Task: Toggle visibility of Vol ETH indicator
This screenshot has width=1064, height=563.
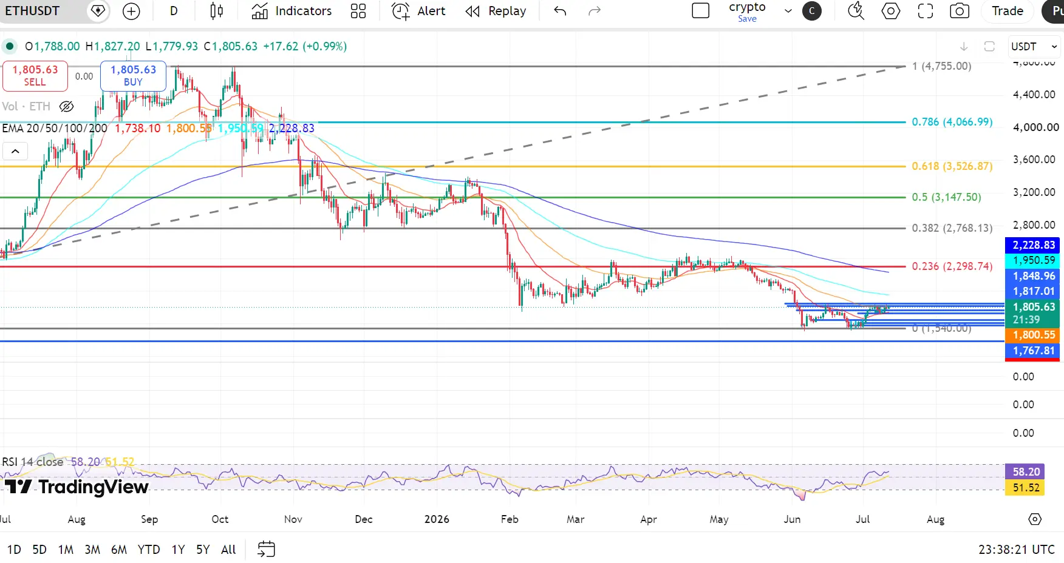Action: [x=67, y=107]
